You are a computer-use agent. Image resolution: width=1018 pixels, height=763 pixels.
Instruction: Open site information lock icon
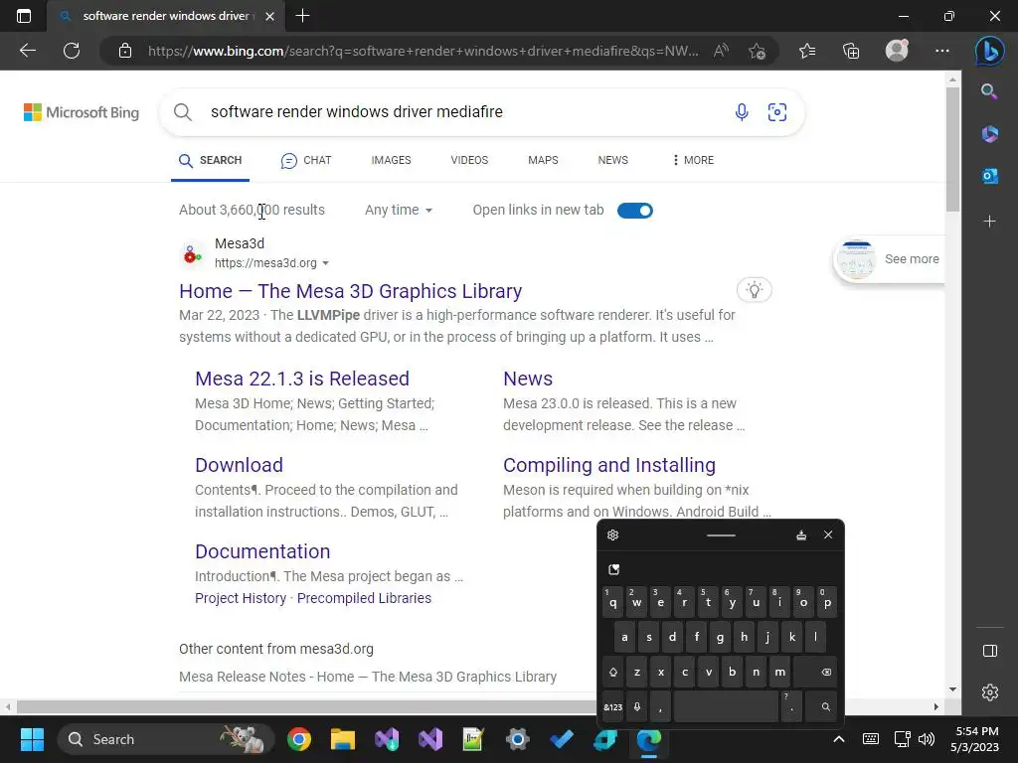coord(125,51)
